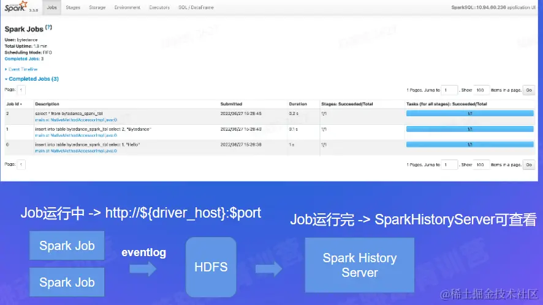Follow the Completed Jobs: 3 summary link
543x305 pixels.
[x=24, y=59]
